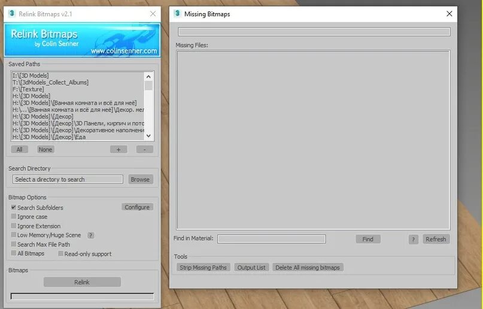Browse for a search directory
This screenshot has height=309, width=483.
pyautogui.click(x=140, y=179)
